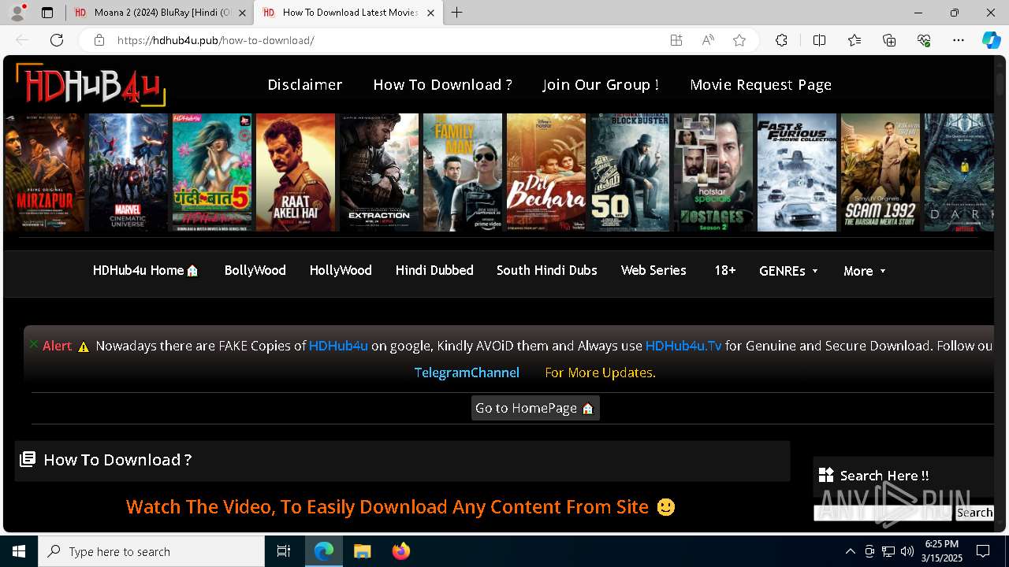Open Marvel Cinematic Universe poster
1009x567 pixels.
pos(128,172)
